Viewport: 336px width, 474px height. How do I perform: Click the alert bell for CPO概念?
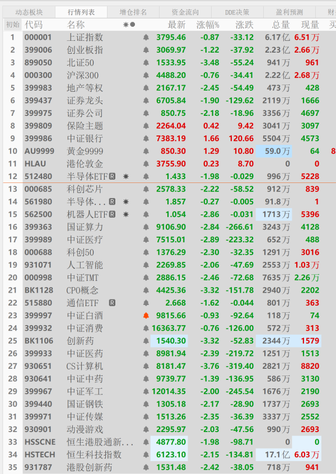click(x=146, y=290)
